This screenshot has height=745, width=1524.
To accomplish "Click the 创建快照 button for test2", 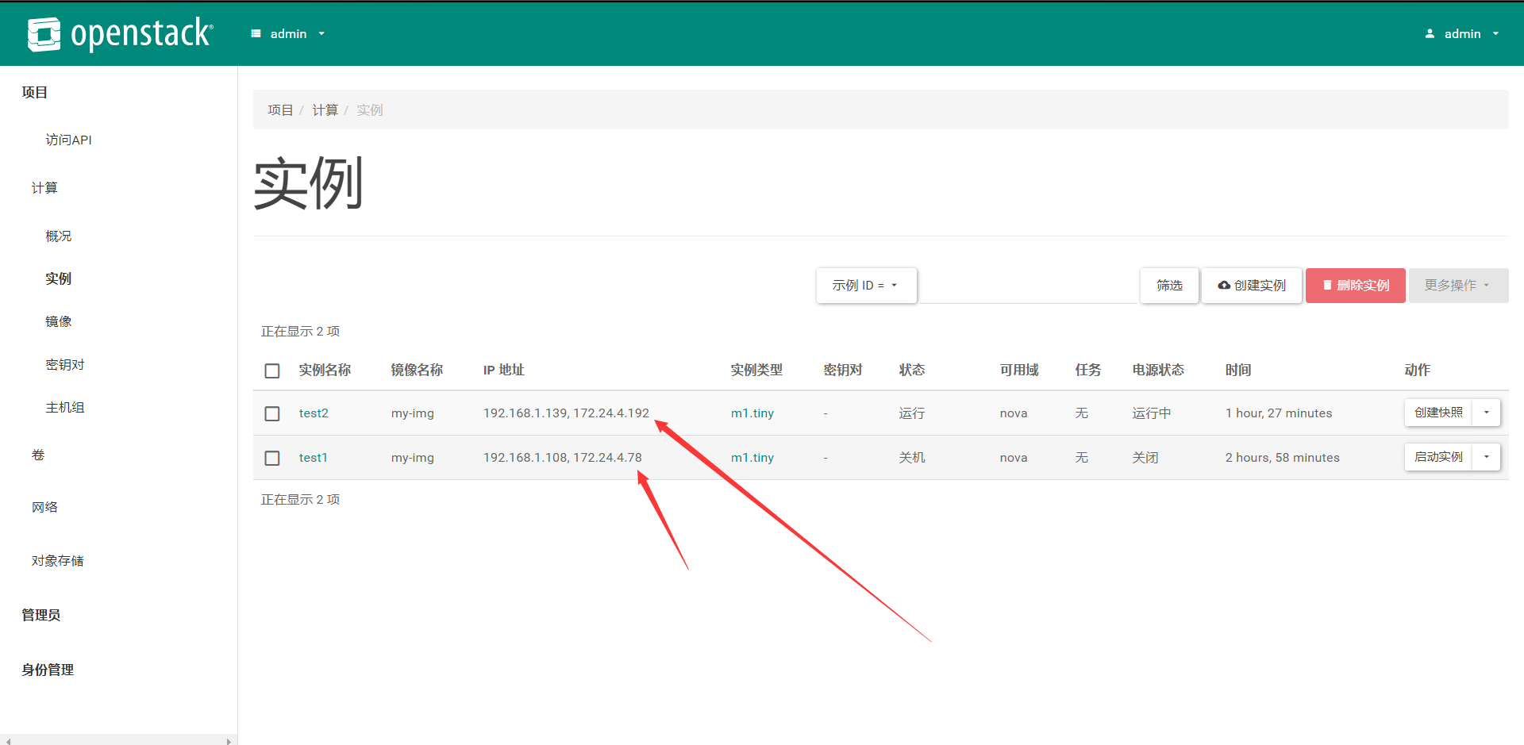I will click(1437, 413).
